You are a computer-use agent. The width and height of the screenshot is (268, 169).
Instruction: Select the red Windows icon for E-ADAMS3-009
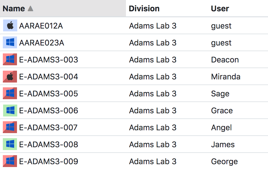coord(10,161)
